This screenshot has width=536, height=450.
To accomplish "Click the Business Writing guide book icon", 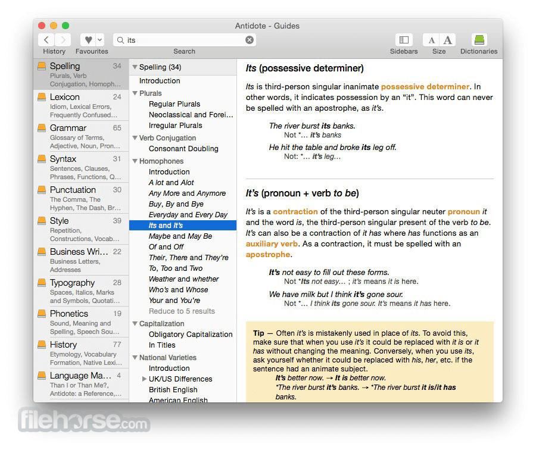I will (x=42, y=251).
